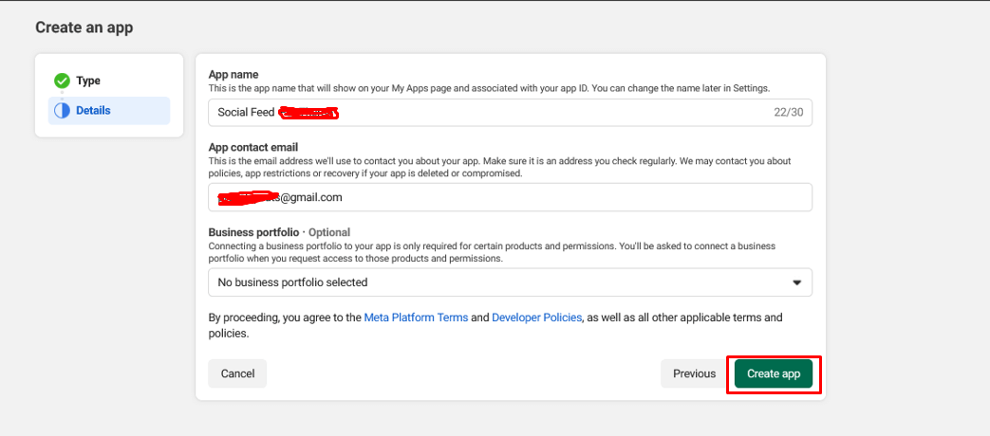
Task: Click the dropdown arrow for business portfolio
Action: coord(796,282)
